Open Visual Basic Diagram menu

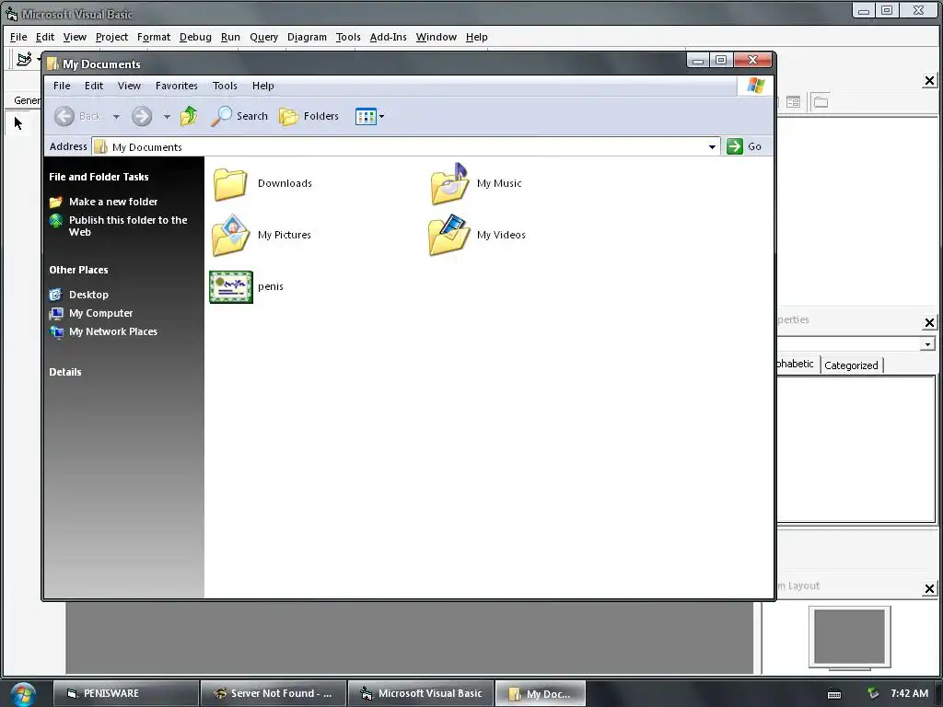click(x=307, y=37)
